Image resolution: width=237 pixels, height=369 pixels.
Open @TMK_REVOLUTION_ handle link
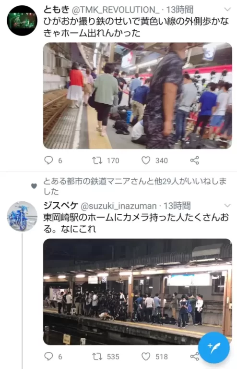pos(116,10)
